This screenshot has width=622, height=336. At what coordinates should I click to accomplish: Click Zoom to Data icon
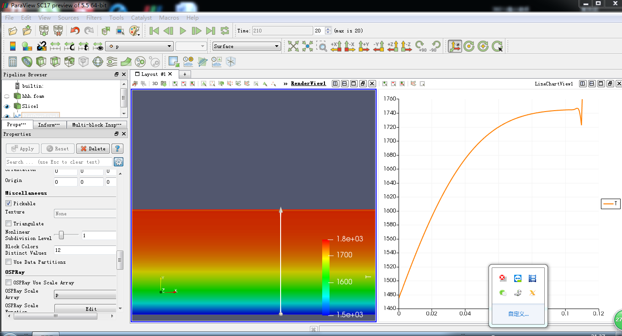(x=308, y=46)
